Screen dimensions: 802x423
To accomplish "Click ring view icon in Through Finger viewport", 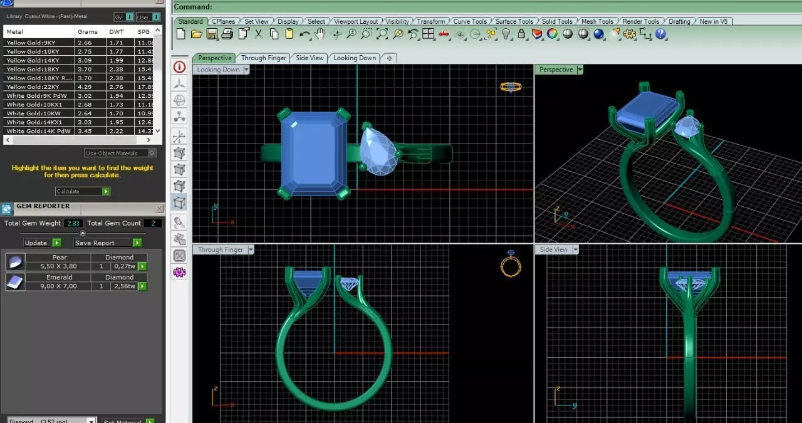I will coord(511,264).
